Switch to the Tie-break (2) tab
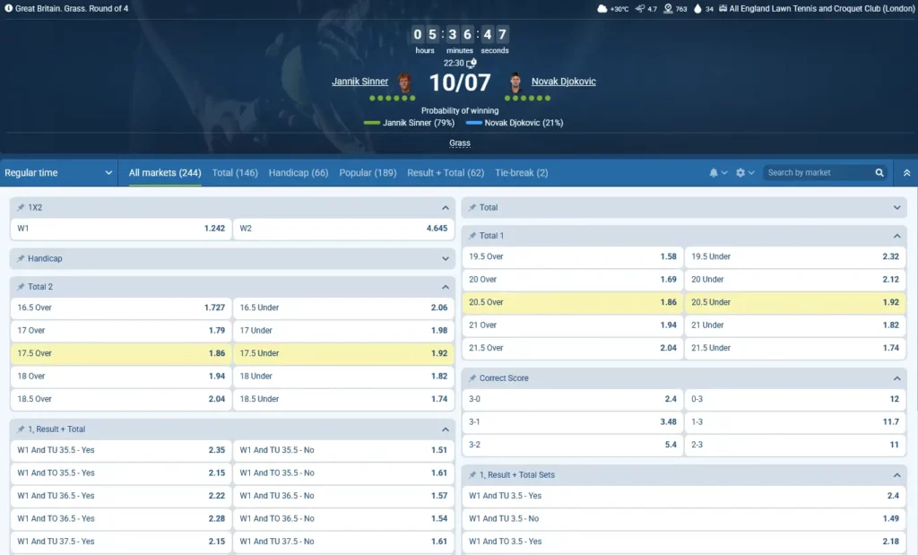Viewport: 918px width, 555px height. coord(522,173)
